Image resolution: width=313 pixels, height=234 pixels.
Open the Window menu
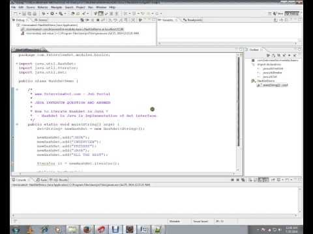101,7
